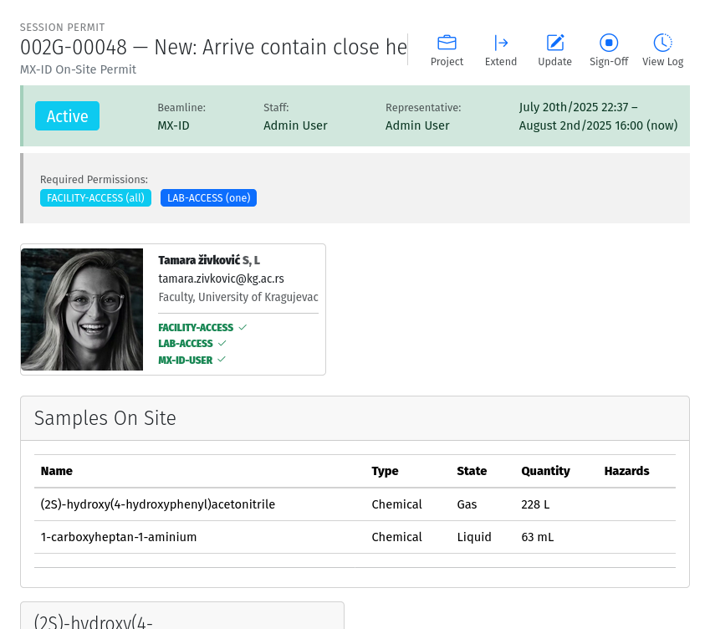Click the Representative Admin User value

[417, 125]
